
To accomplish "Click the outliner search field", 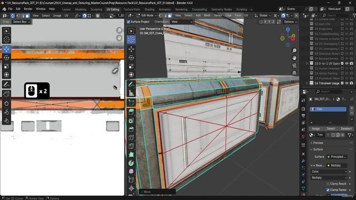I will (x=335, y=16).
